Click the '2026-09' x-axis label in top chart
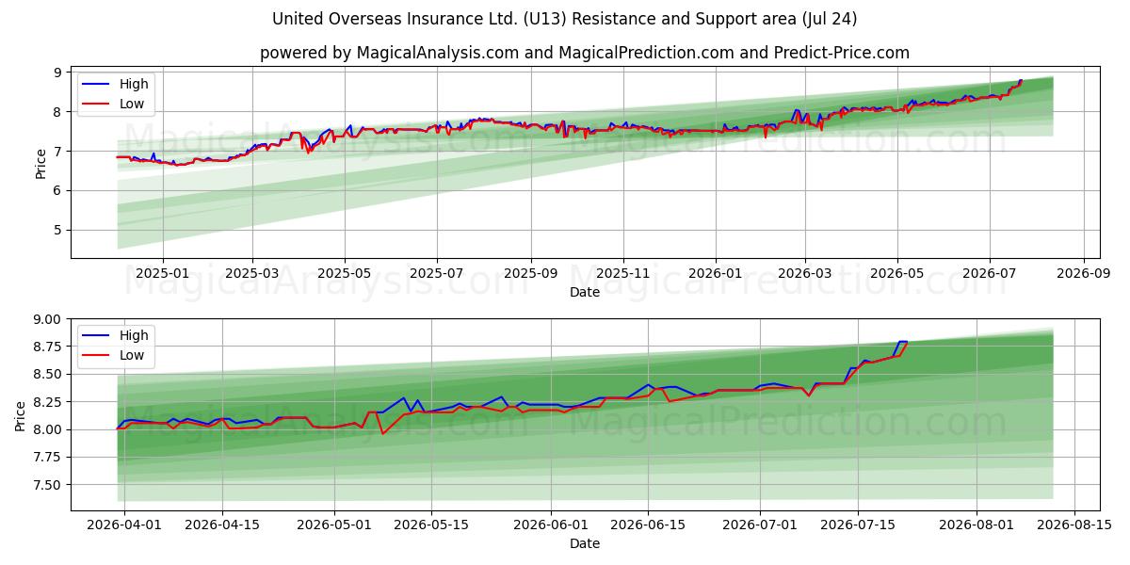Screen dimensions: 1130x565 [x=1083, y=275]
